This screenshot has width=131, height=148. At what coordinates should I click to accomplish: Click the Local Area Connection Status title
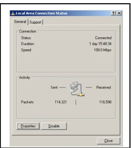point(41,13)
